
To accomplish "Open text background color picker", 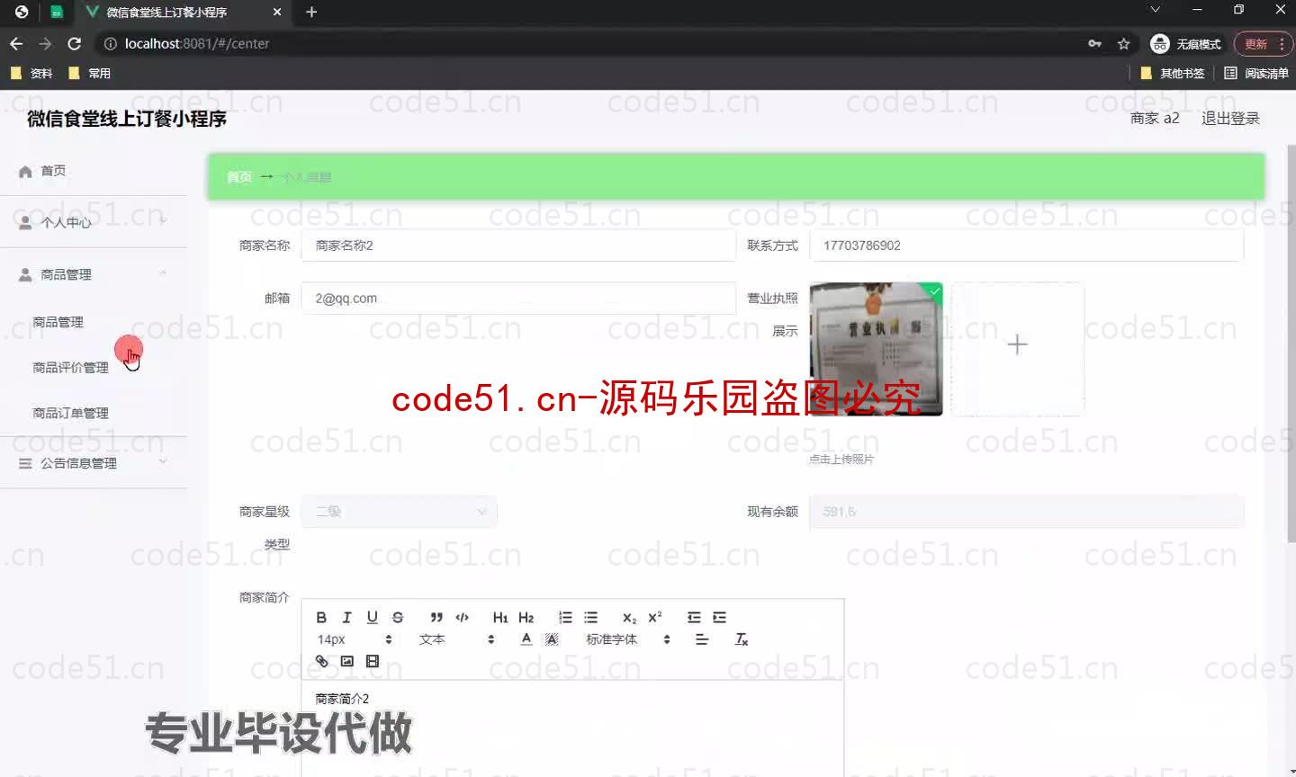I will pyautogui.click(x=552, y=639).
